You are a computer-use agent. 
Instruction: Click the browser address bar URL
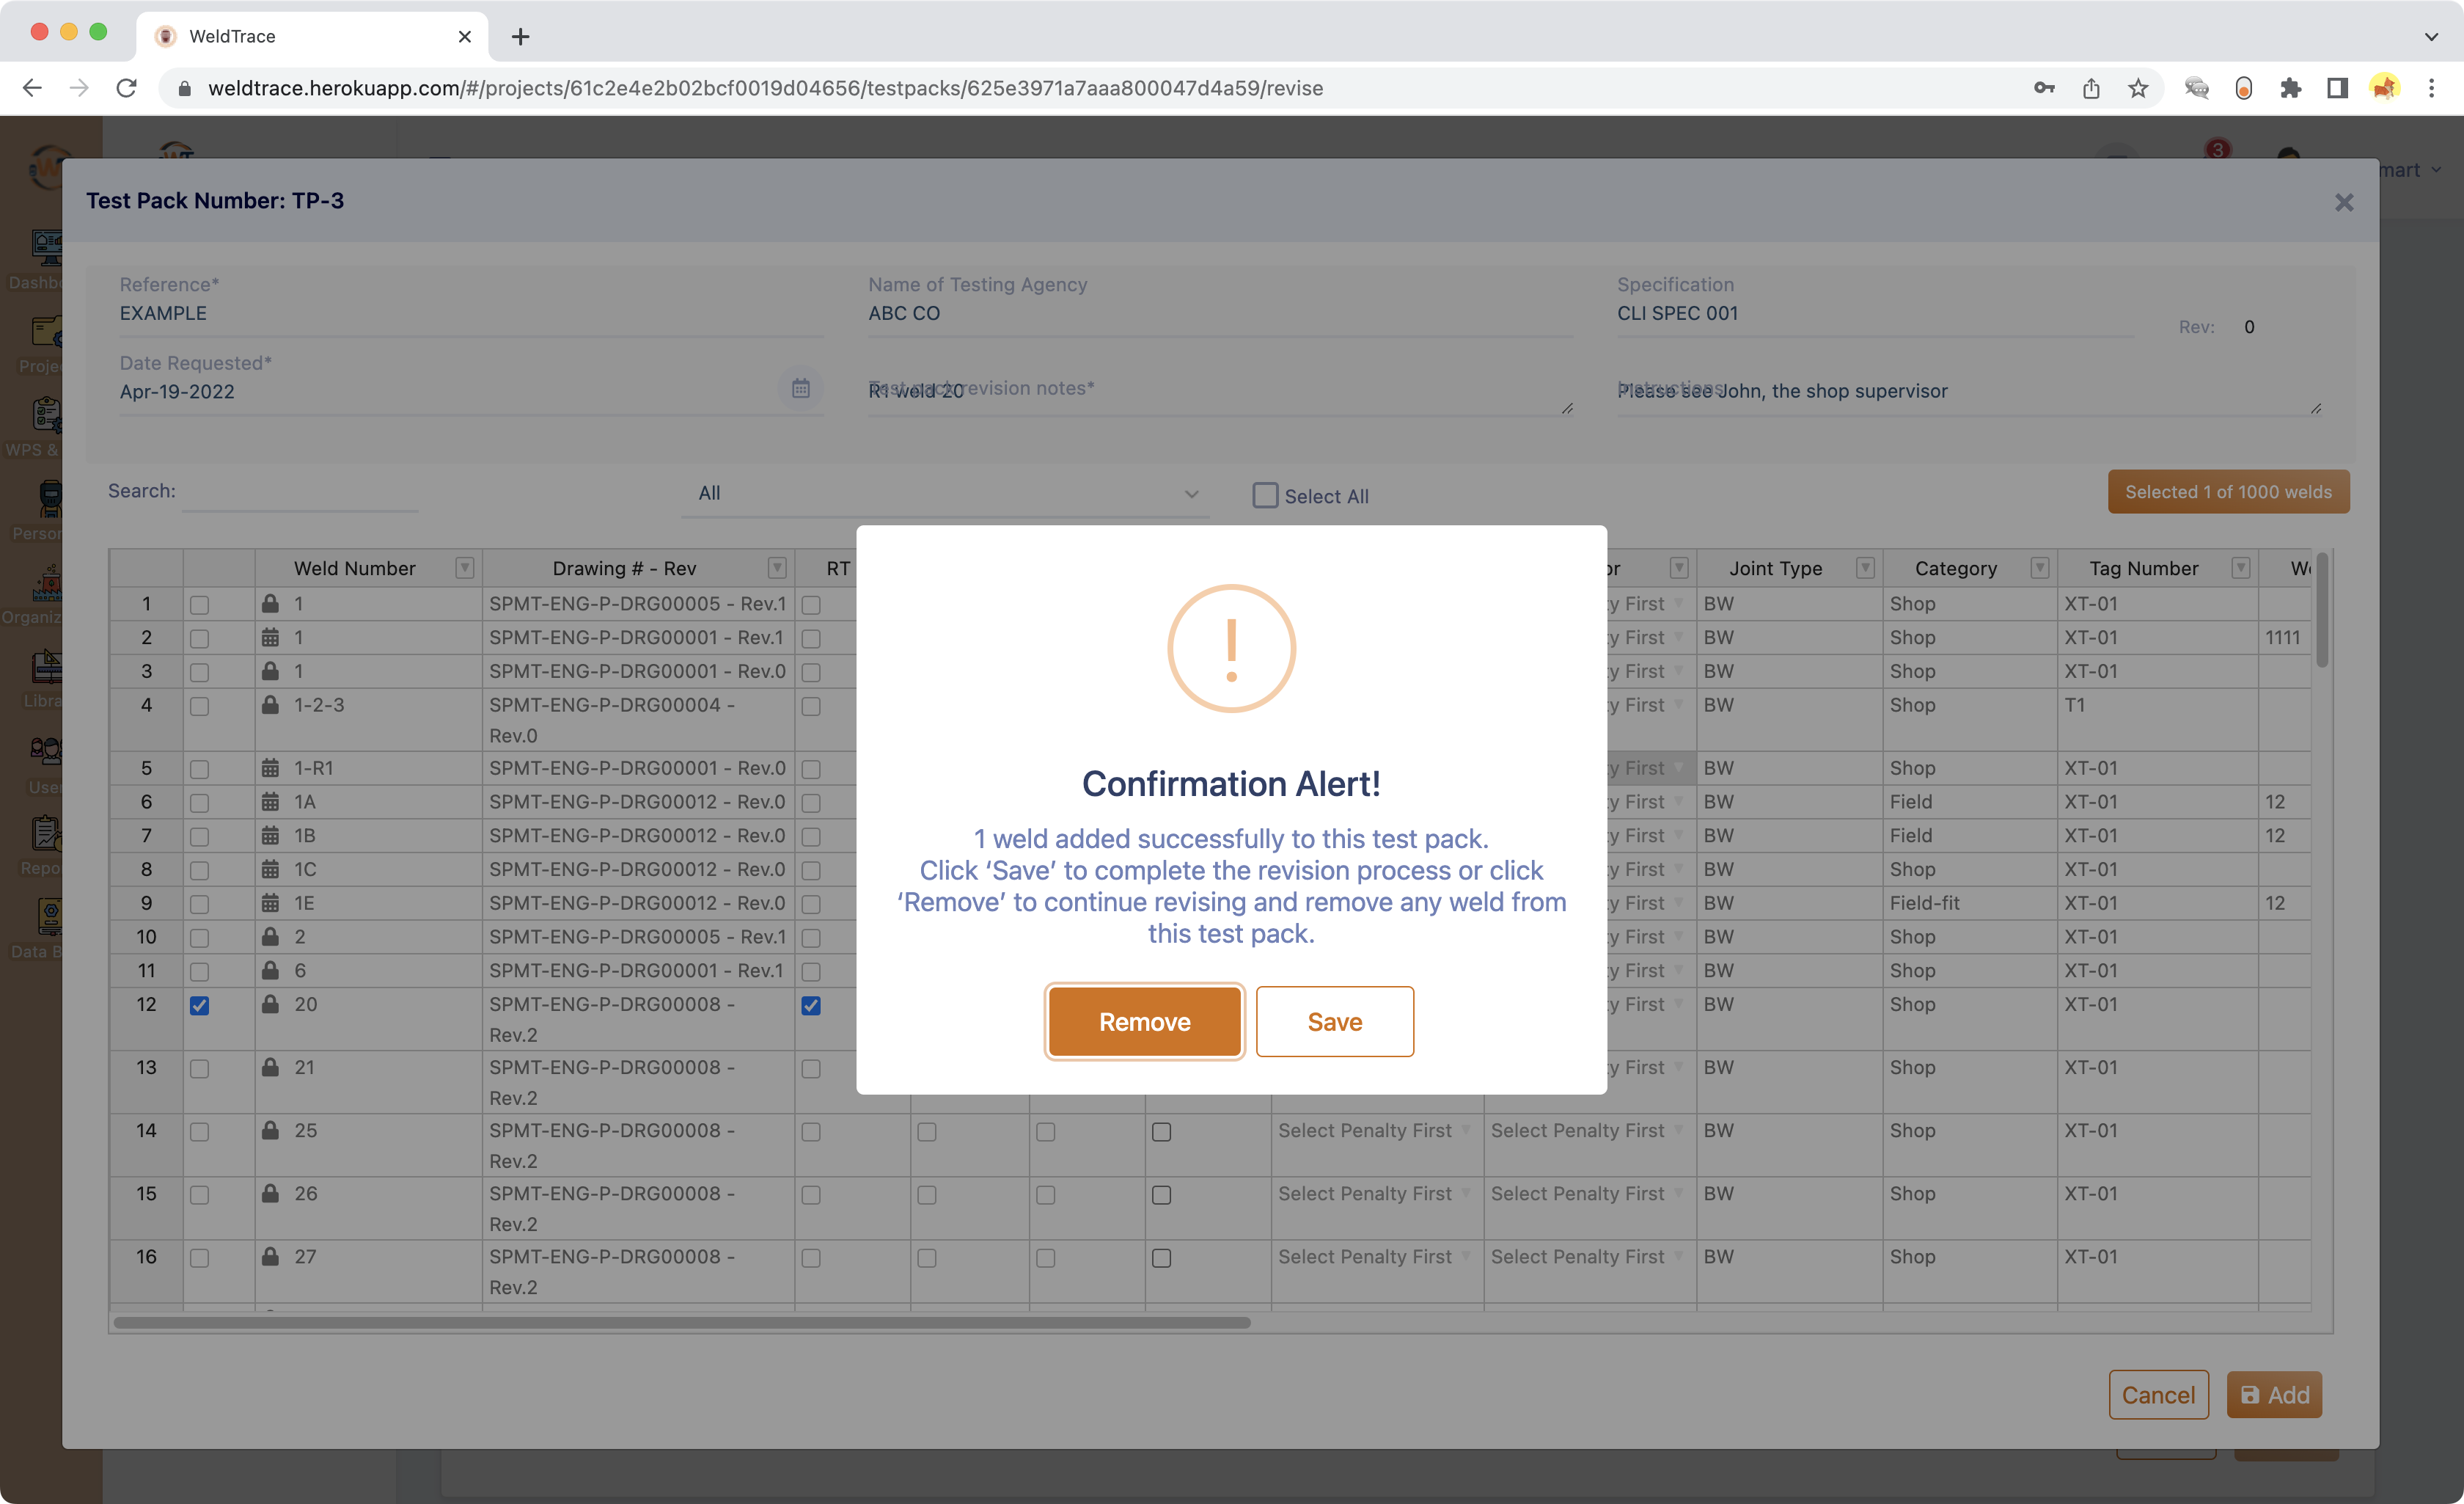[x=765, y=88]
